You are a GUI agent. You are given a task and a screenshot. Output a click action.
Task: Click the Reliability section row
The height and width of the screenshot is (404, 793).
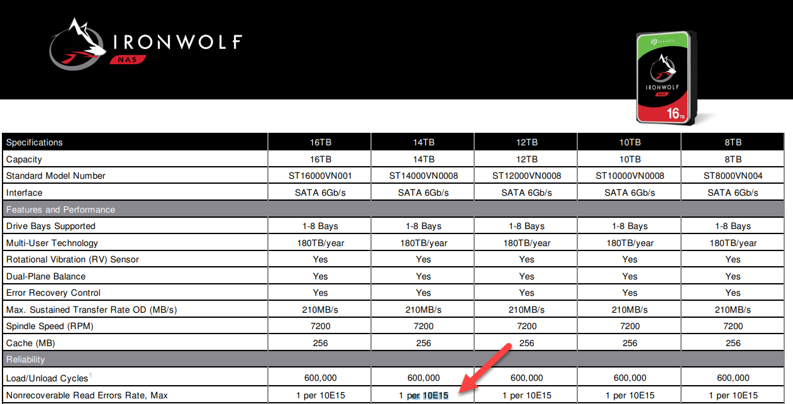point(393,359)
